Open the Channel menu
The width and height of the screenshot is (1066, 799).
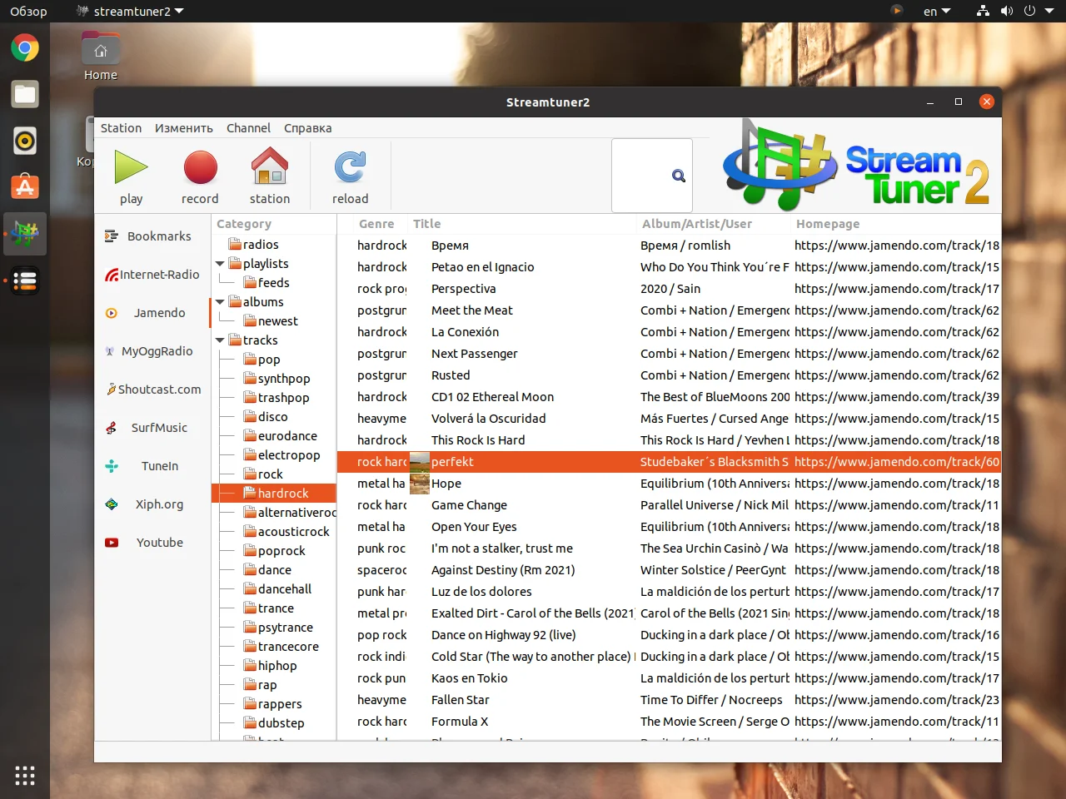tap(248, 128)
